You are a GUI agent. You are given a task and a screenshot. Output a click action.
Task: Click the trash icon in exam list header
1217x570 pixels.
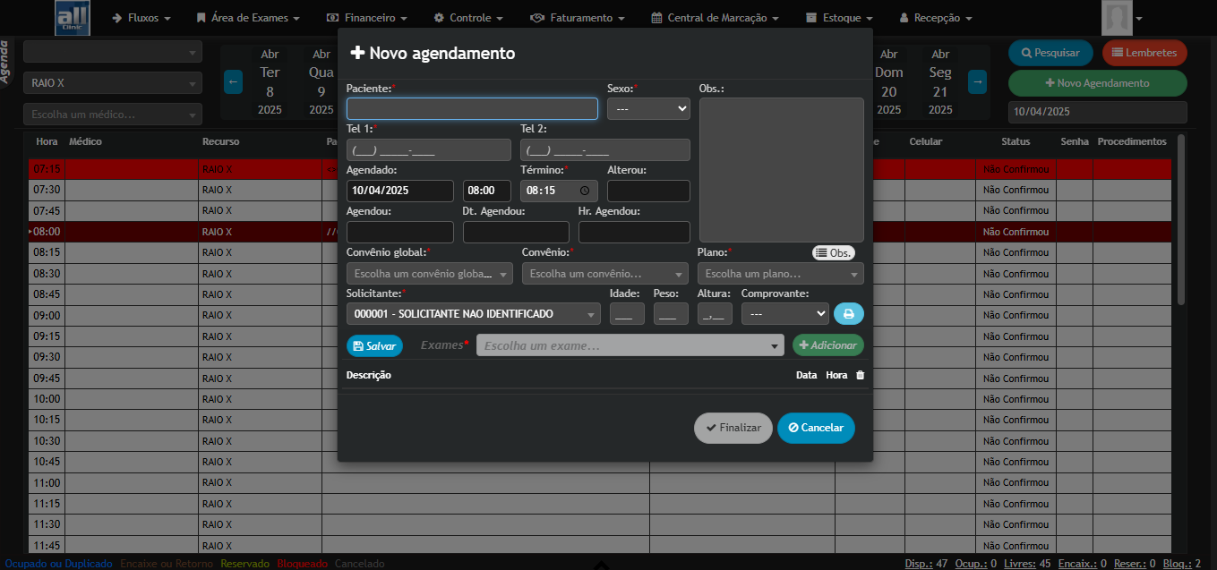[860, 375]
